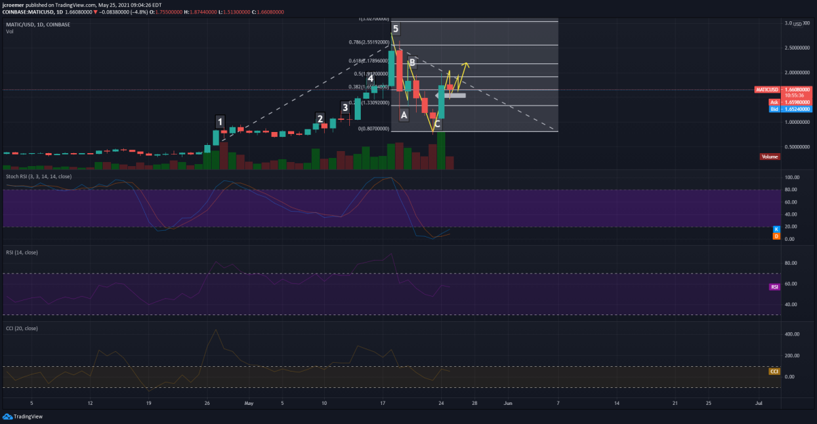Click the Ask price tag
This screenshot has height=424, width=817.
coord(773,102)
